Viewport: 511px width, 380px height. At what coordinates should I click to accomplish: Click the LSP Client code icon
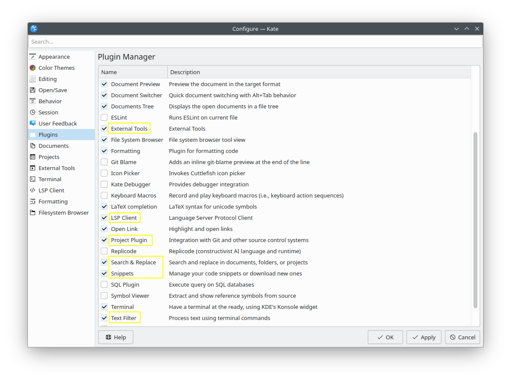pyautogui.click(x=33, y=190)
